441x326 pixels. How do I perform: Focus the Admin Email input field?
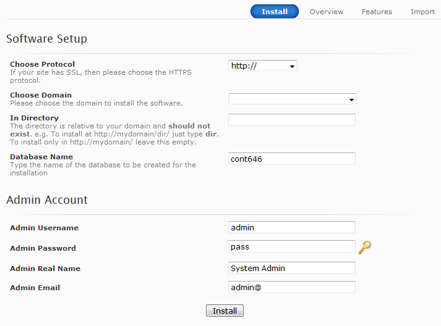click(x=292, y=287)
